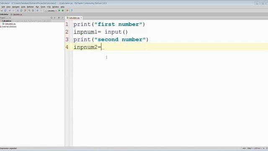Click on the "second number" string
Viewport: 268px width, 151px height.
tap(120, 39)
